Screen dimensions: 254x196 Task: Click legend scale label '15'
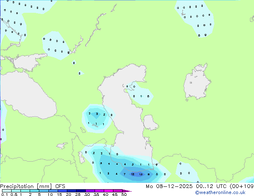[59, 194]
